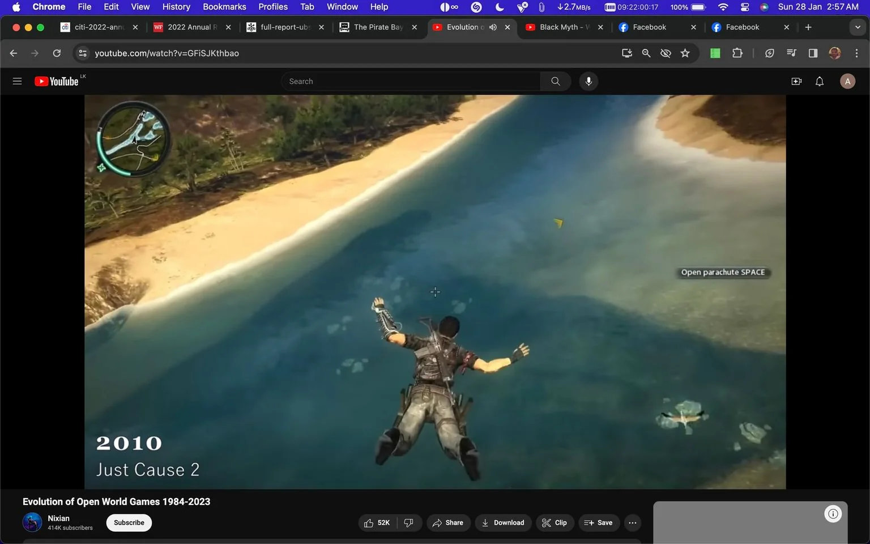Click the Download button
Image resolution: width=870 pixels, height=544 pixels.
coord(503,522)
